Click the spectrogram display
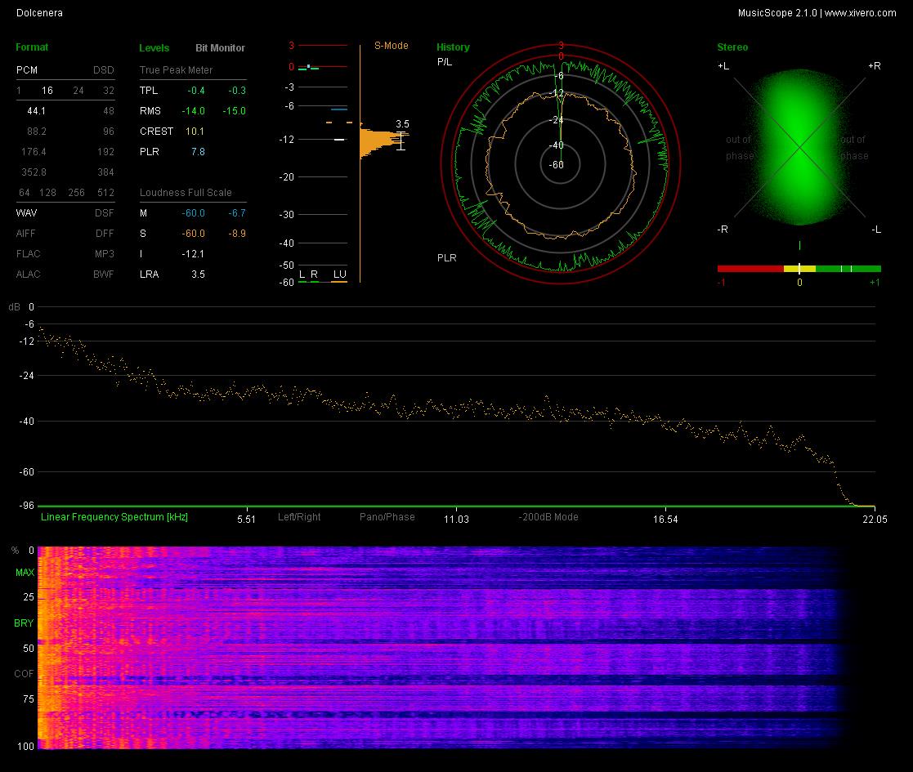The width and height of the screenshot is (913, 772). [442, 648]
